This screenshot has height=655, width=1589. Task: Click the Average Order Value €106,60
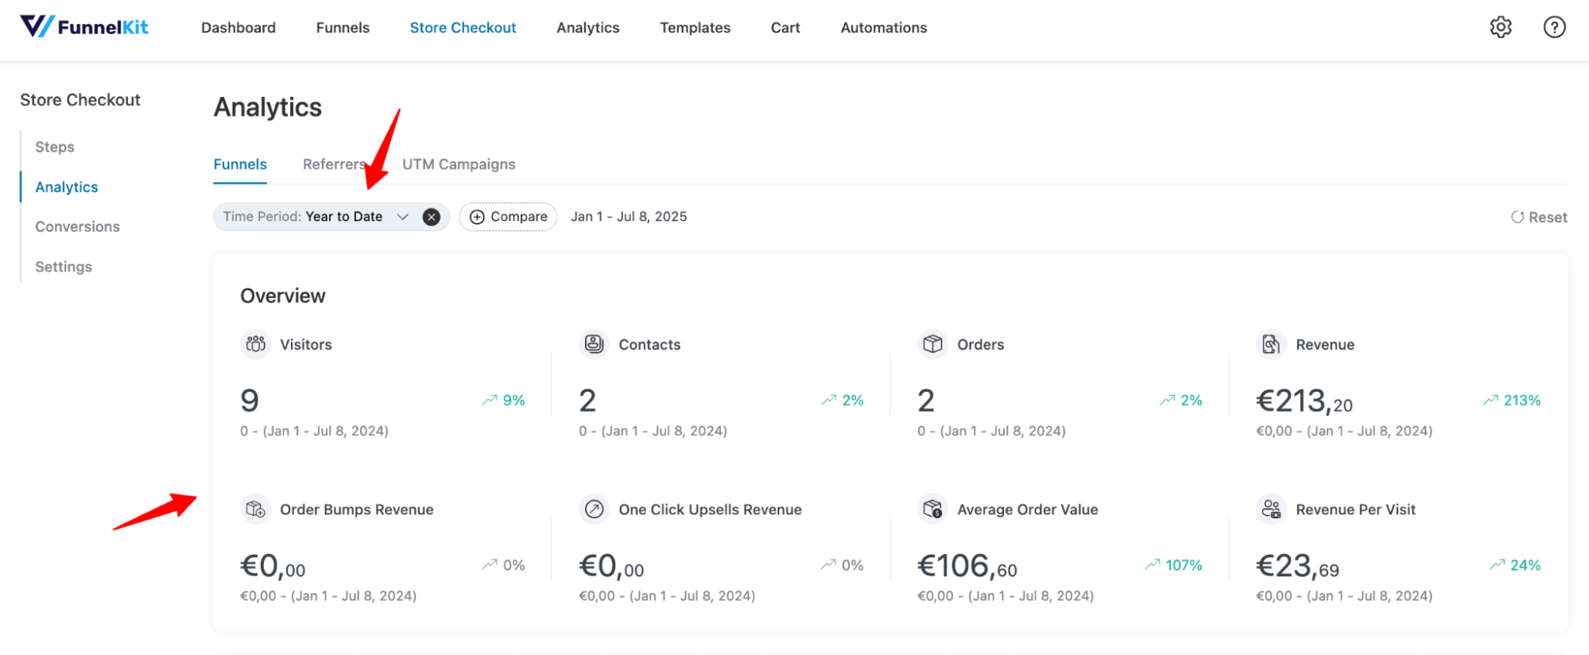[x=967, y=566]
